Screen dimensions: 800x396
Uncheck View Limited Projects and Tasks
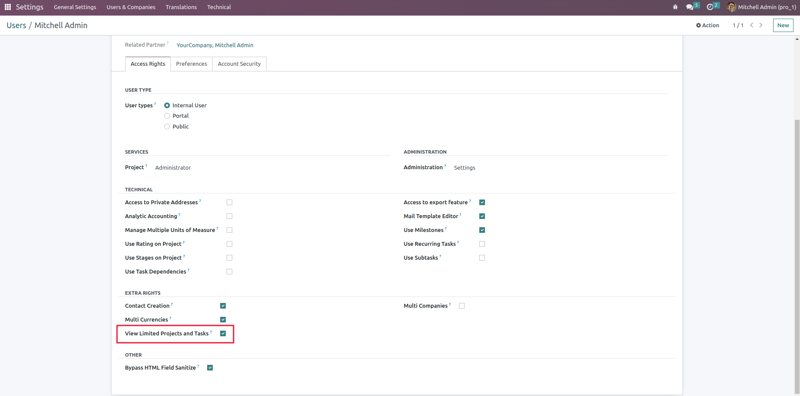click(x=223, y=333)
